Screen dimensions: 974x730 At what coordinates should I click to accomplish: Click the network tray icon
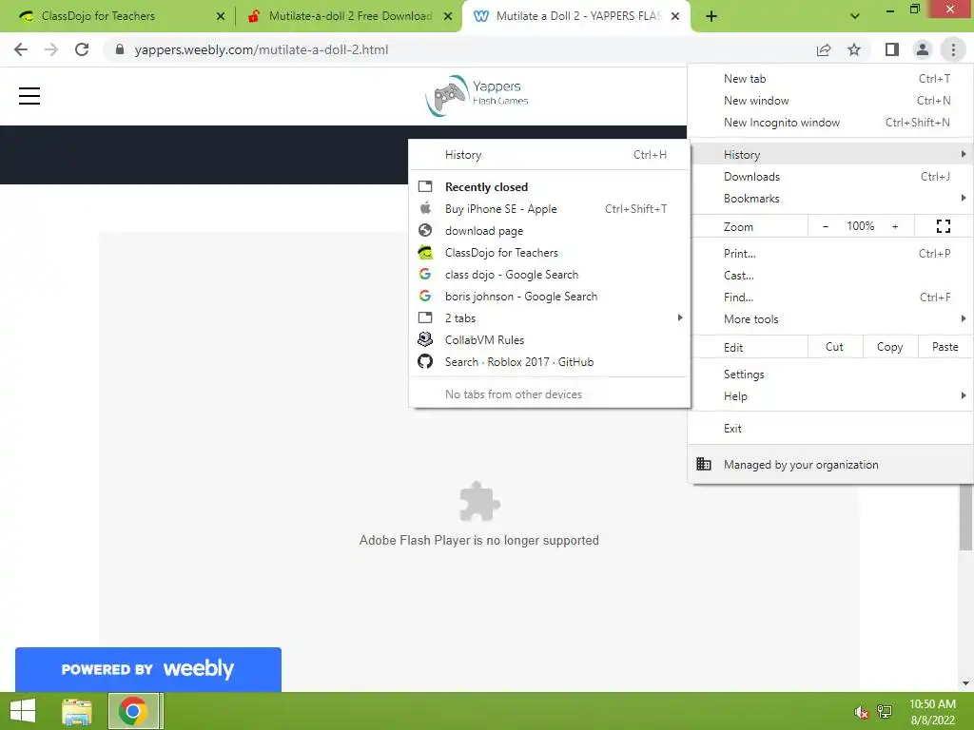tap(885, 711)
